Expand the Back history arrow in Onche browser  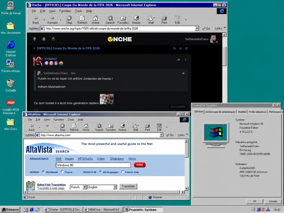click(44, 20)
